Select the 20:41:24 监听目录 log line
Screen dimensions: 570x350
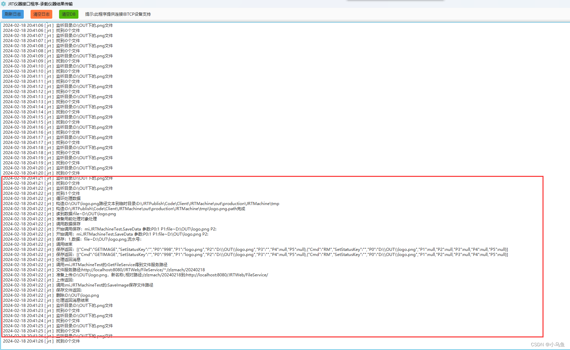coord(58,316)
